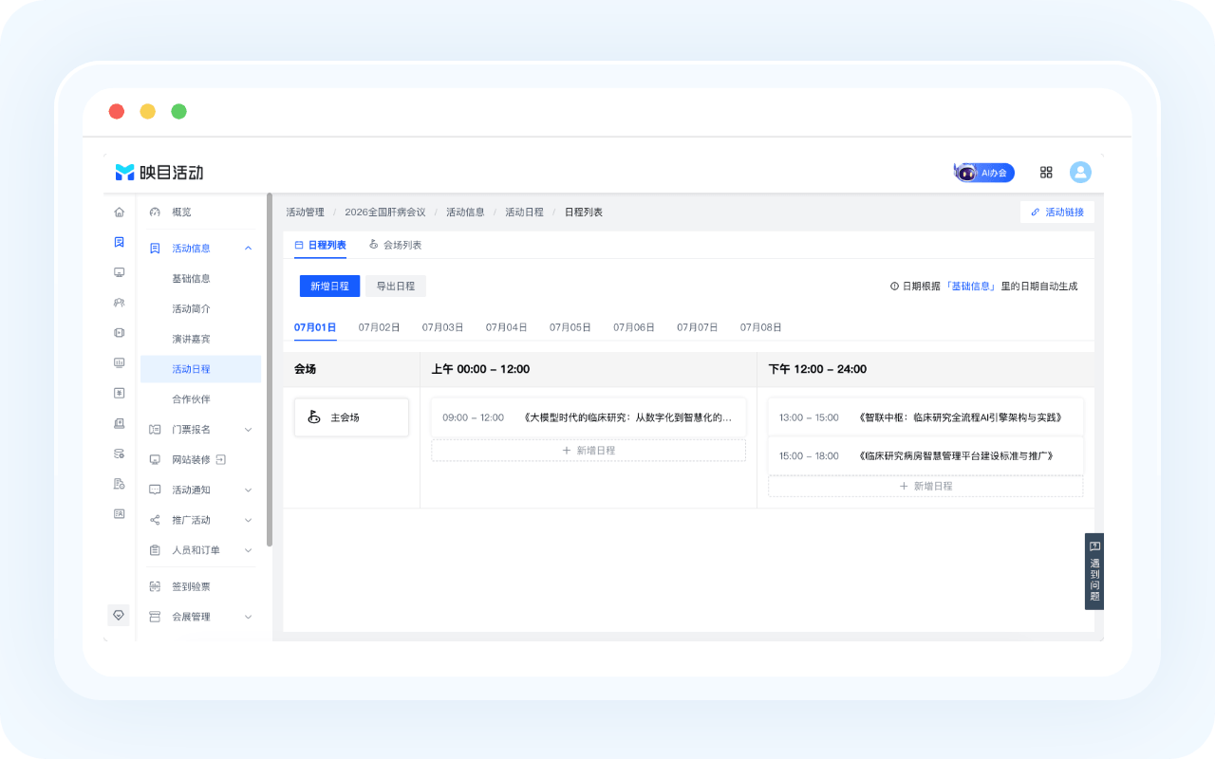Add afternoon schedule via dashed 新增日程 row
Image resolution: width=1215 pixels, height=759 pixels.
[x=925, y=486]
